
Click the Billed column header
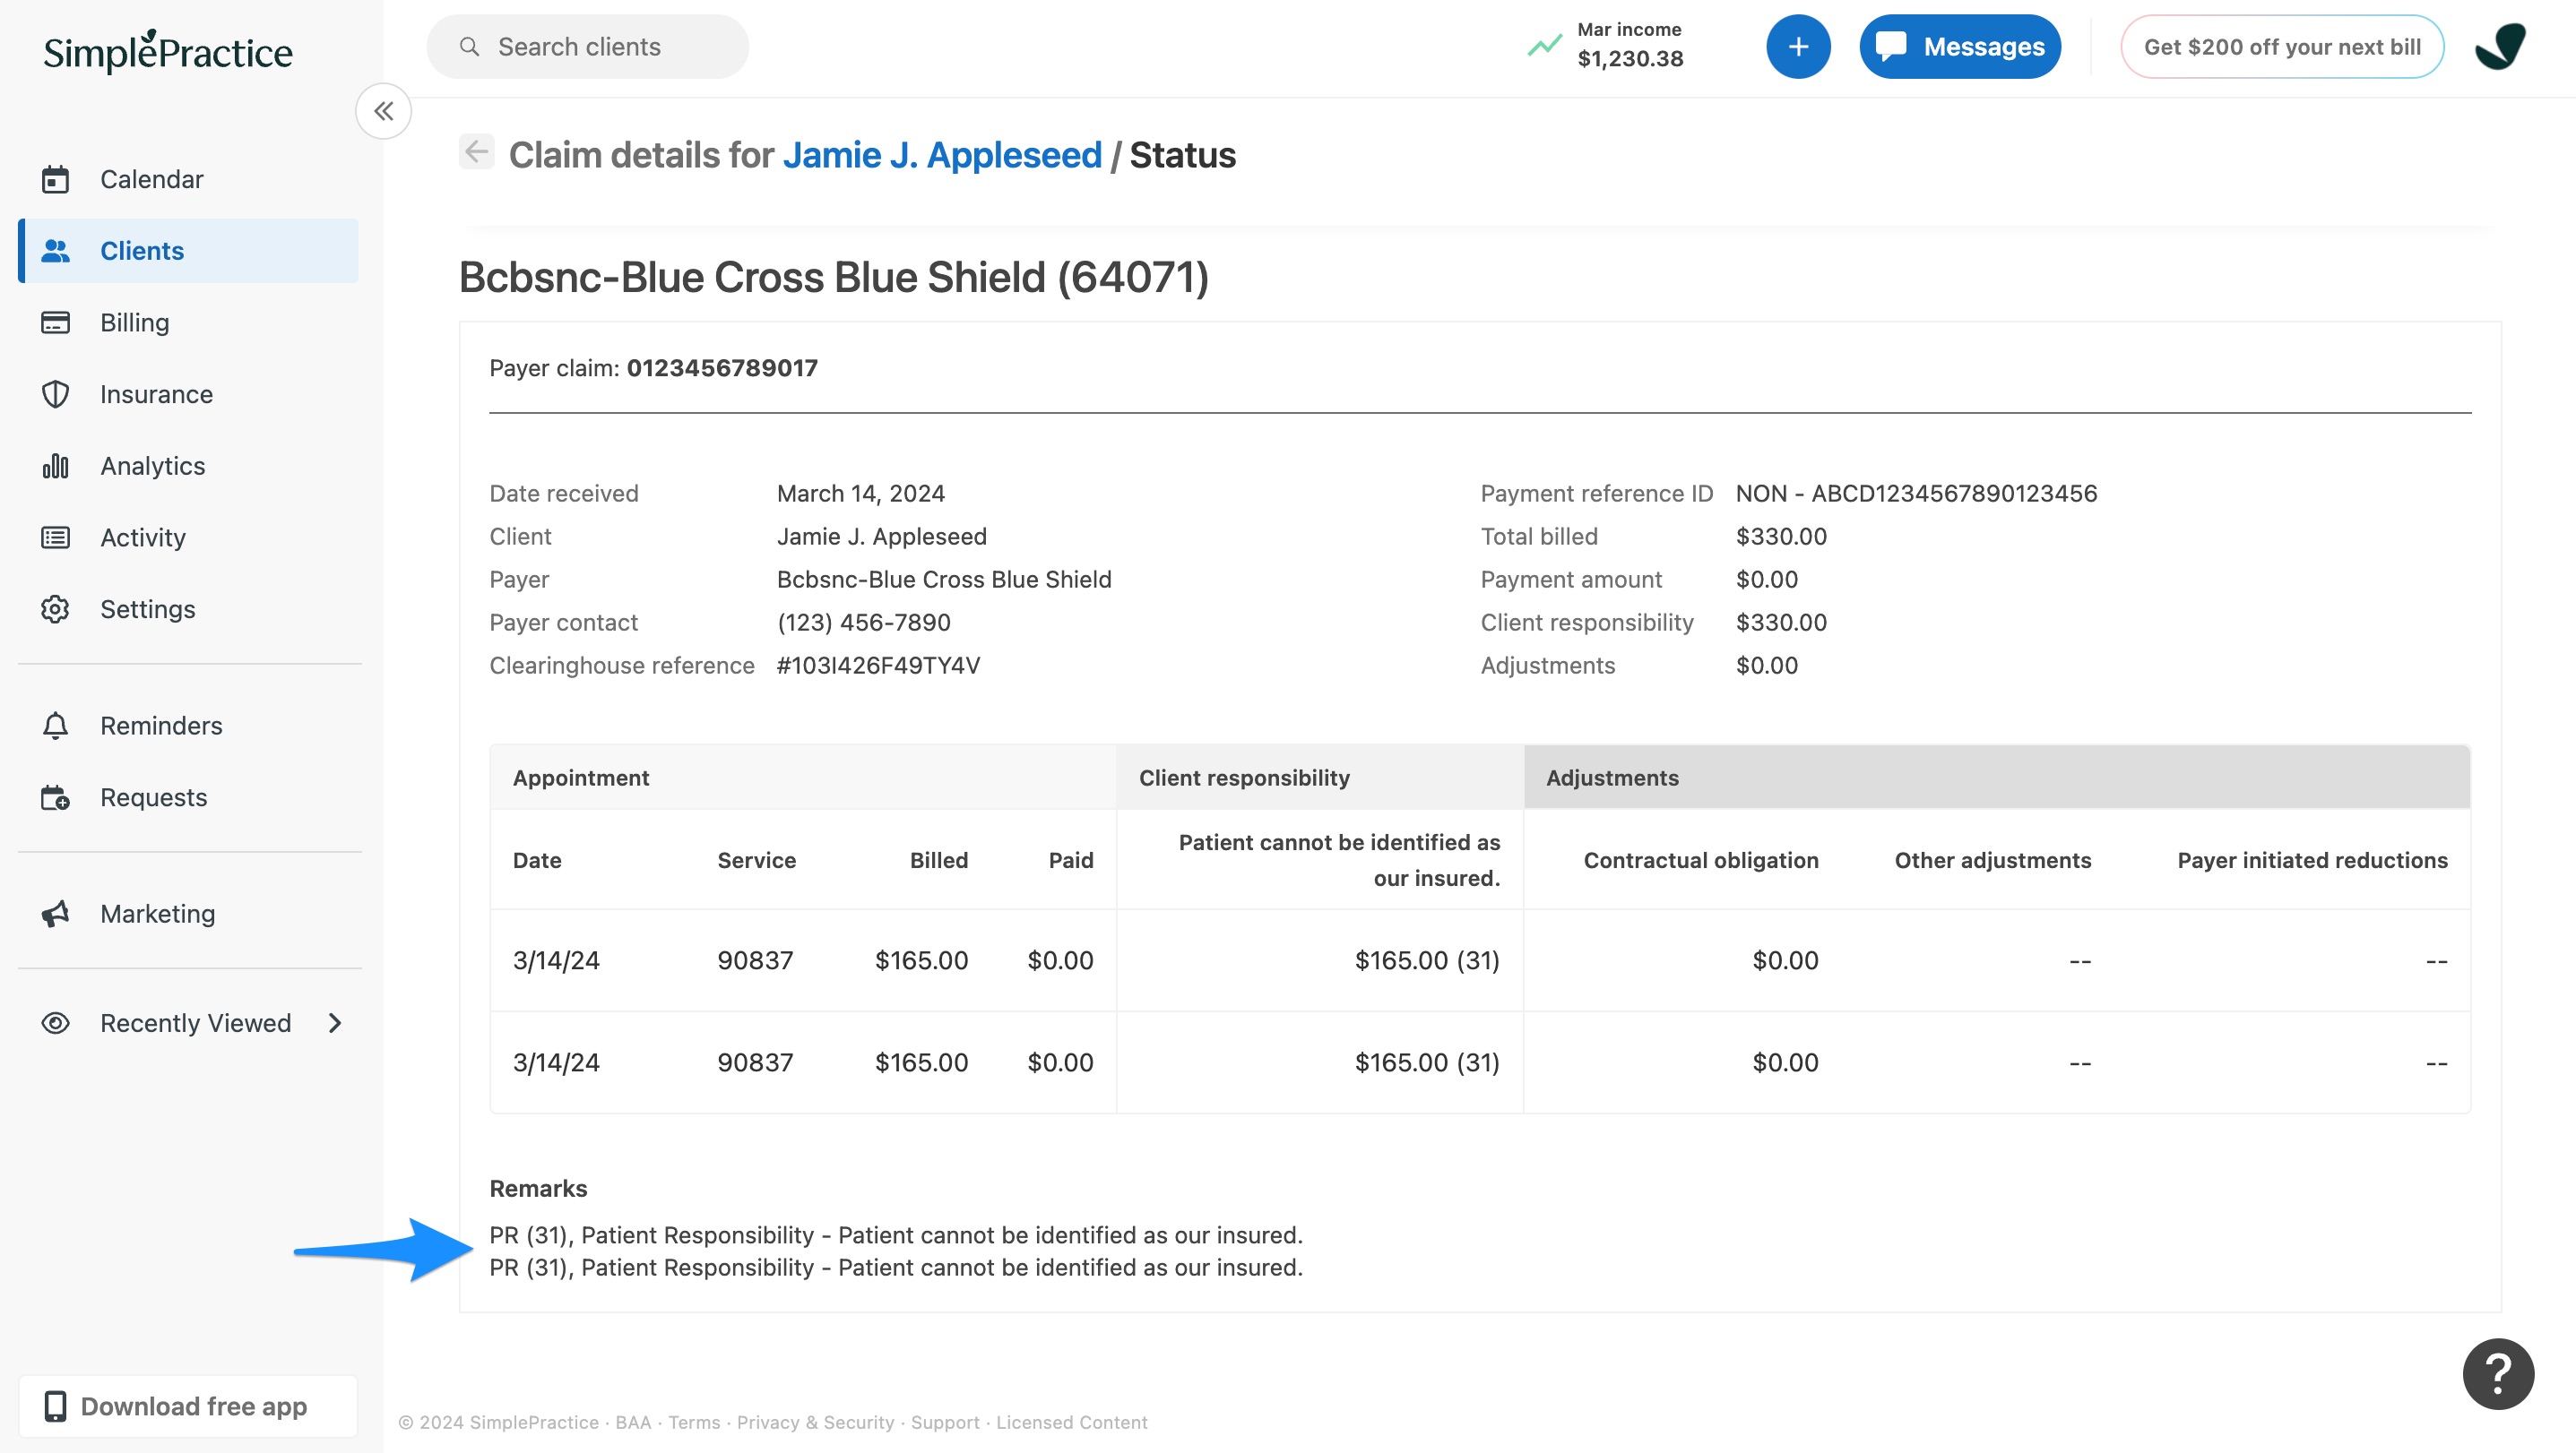939,860
